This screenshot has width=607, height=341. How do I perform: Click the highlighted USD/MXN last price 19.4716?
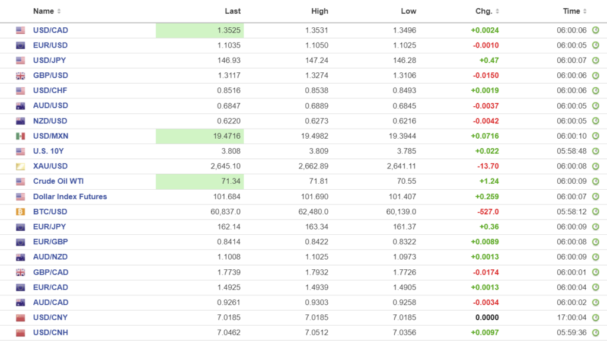224,136
